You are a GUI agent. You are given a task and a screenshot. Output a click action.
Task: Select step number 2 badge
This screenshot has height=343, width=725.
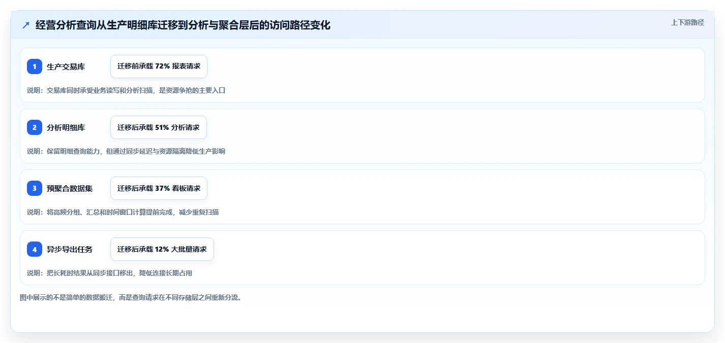point(35,127)
